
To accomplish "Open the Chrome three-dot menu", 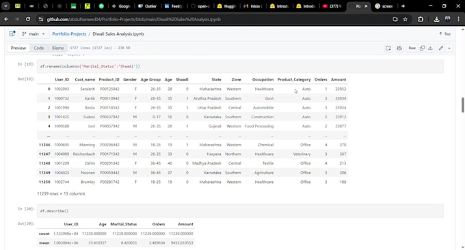I will tap(458, 19).
